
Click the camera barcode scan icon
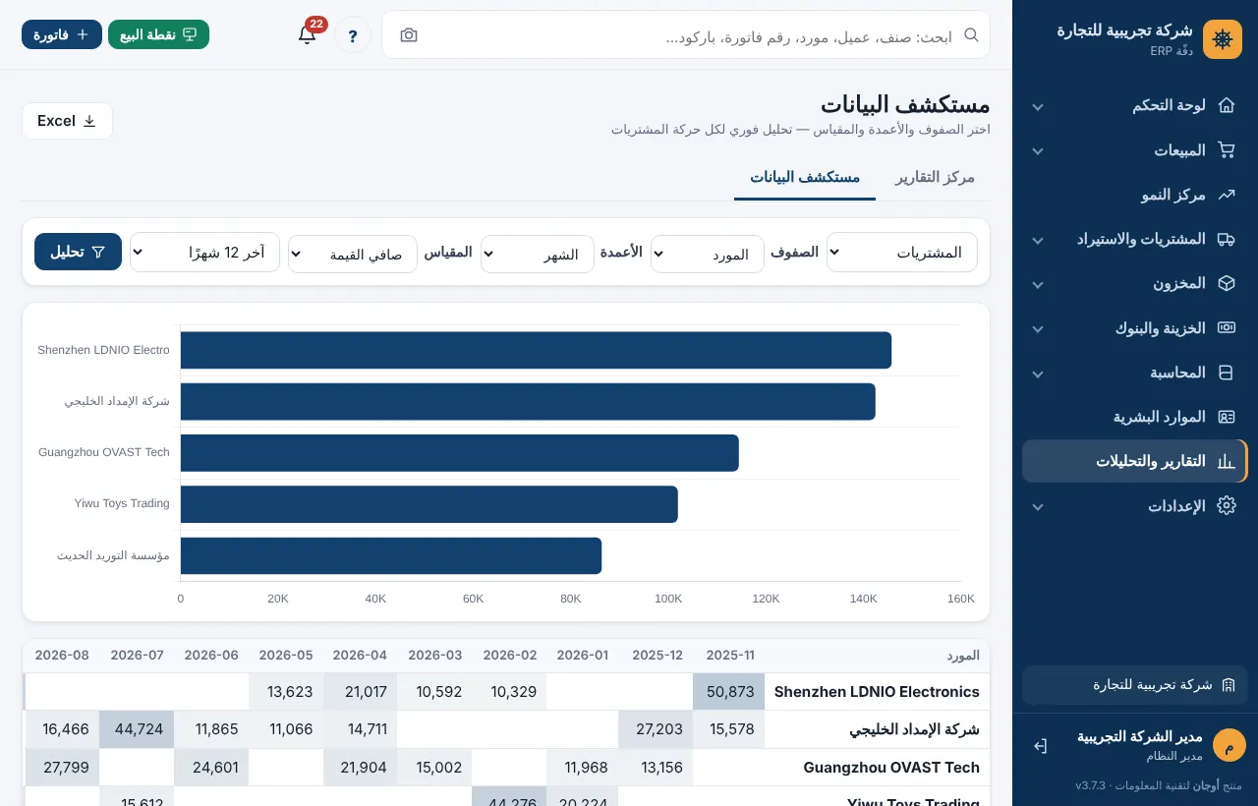coord(409,35)
